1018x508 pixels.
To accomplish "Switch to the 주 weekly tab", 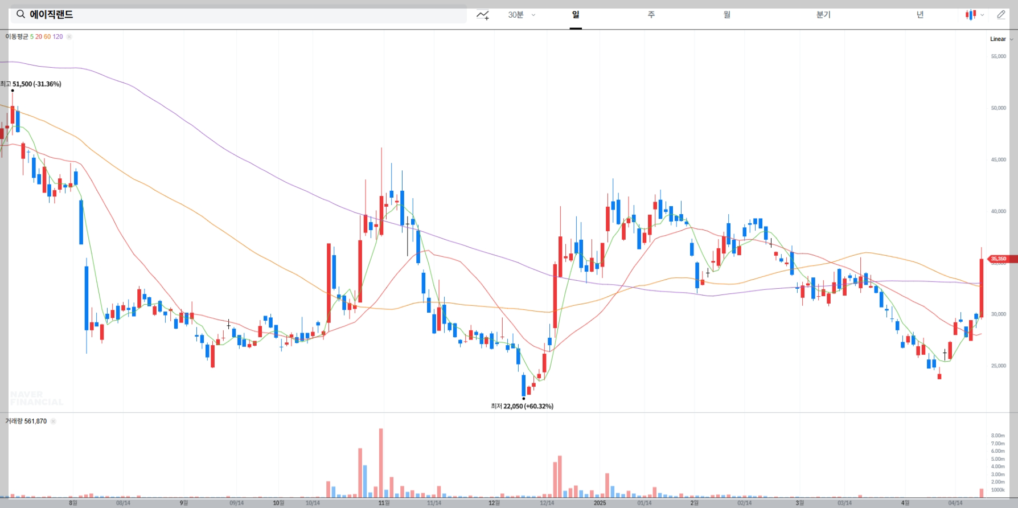I will tap(651, 15).
